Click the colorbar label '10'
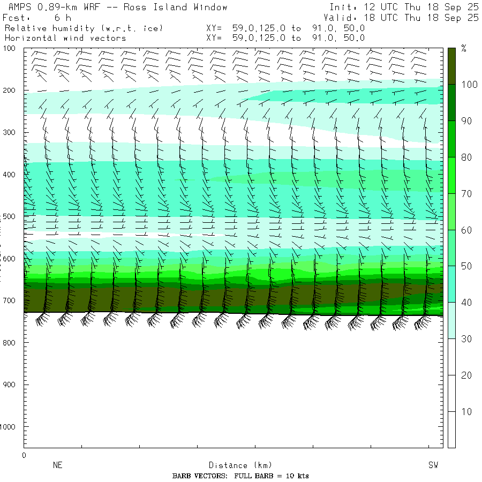This screenshot has height=482, width=482. [x=466, y=412]
